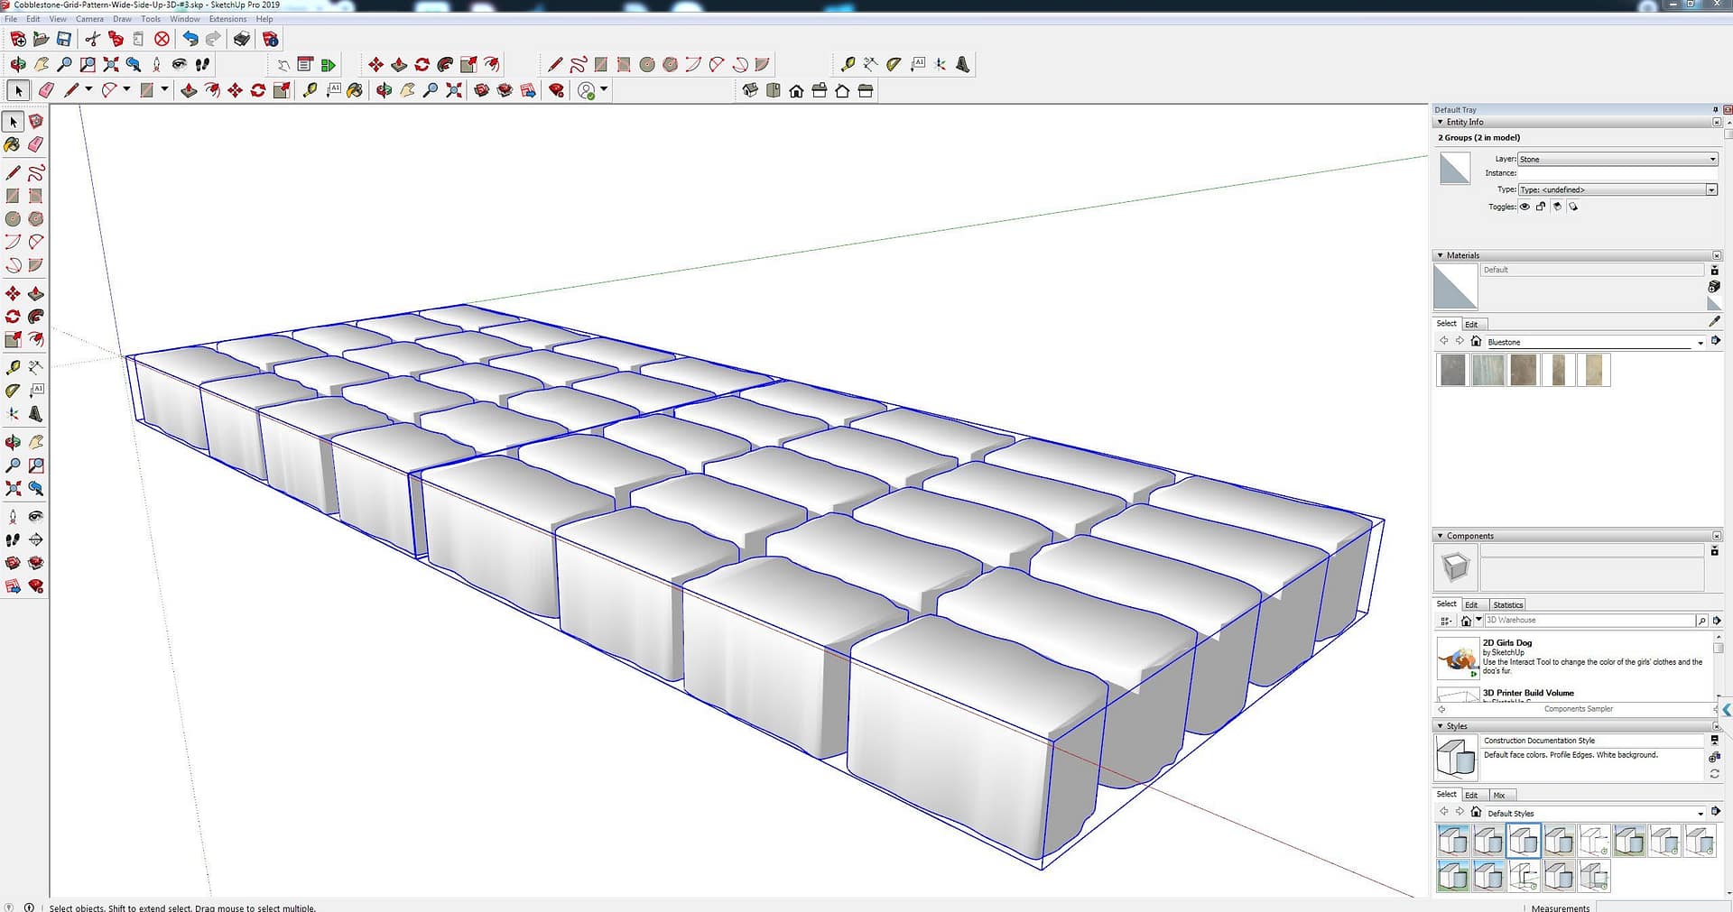Toggle entity visibility eye in Entity Info
The width and height of the screenshot is (1733, 912).
point(1524,207)
